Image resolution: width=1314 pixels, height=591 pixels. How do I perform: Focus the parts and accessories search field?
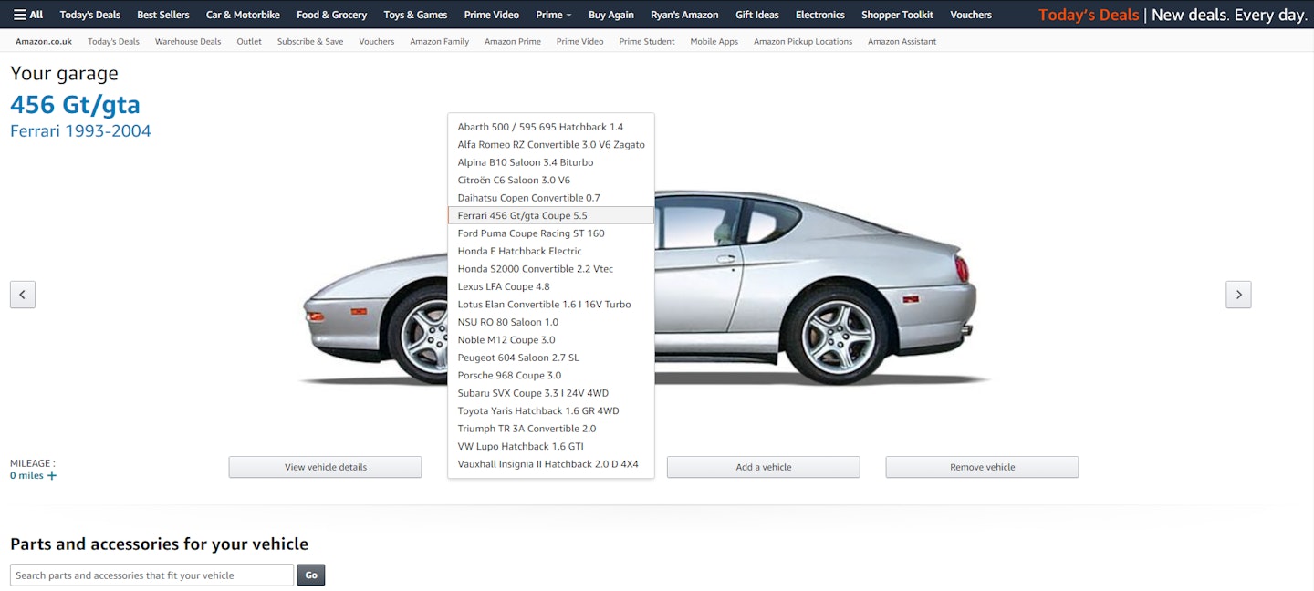coord(152,575)
